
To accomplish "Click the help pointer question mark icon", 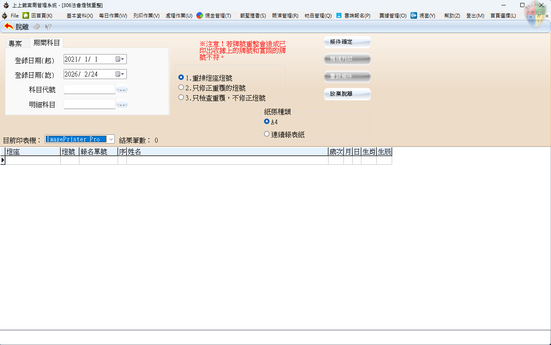I will [48, 27].
